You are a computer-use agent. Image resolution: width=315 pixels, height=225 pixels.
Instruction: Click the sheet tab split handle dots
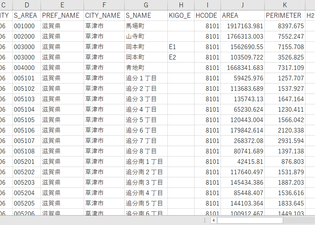pyautogui.click(x=205, y=220)
